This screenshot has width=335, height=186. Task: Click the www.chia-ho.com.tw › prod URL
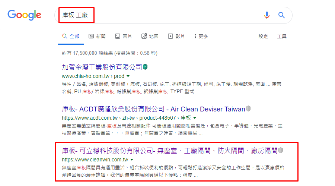point(93,76)
